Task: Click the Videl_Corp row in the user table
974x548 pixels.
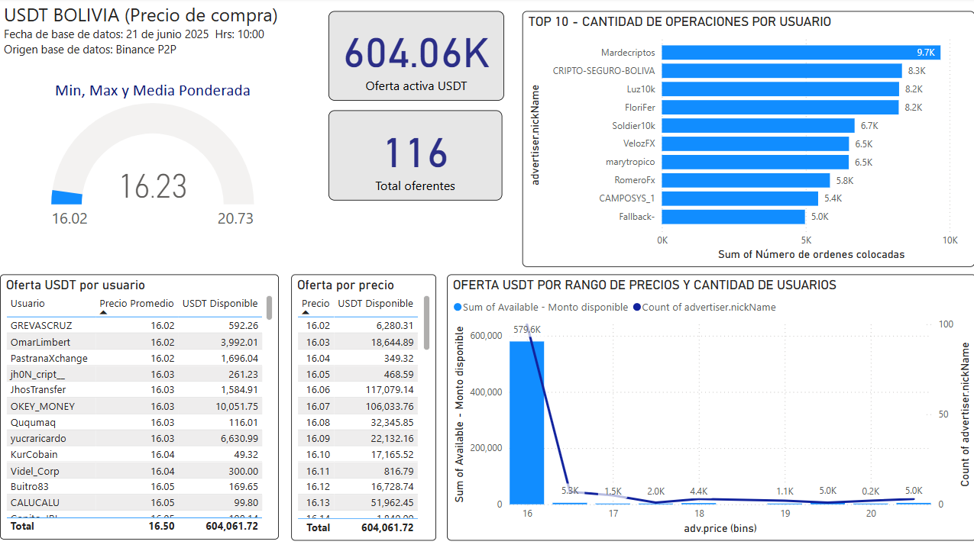Action: [35, 471]
